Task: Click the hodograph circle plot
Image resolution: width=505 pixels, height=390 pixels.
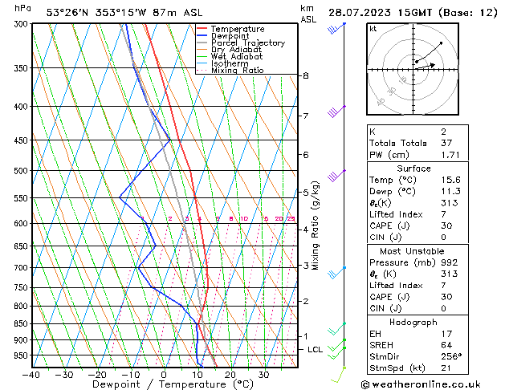Action: [415, 64]
